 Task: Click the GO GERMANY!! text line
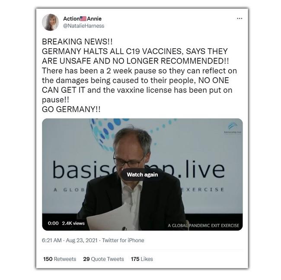tap(71, 109)
